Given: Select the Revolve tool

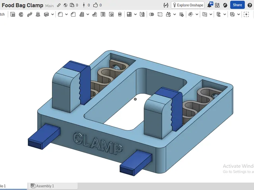Looking at the screenshot, I should pos(21,15).
